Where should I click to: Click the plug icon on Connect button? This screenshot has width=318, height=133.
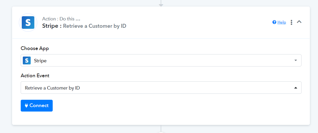coord(26,106)
